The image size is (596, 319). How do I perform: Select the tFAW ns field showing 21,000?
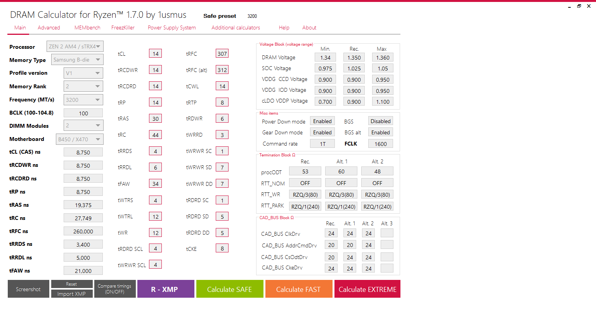point(83,271)
